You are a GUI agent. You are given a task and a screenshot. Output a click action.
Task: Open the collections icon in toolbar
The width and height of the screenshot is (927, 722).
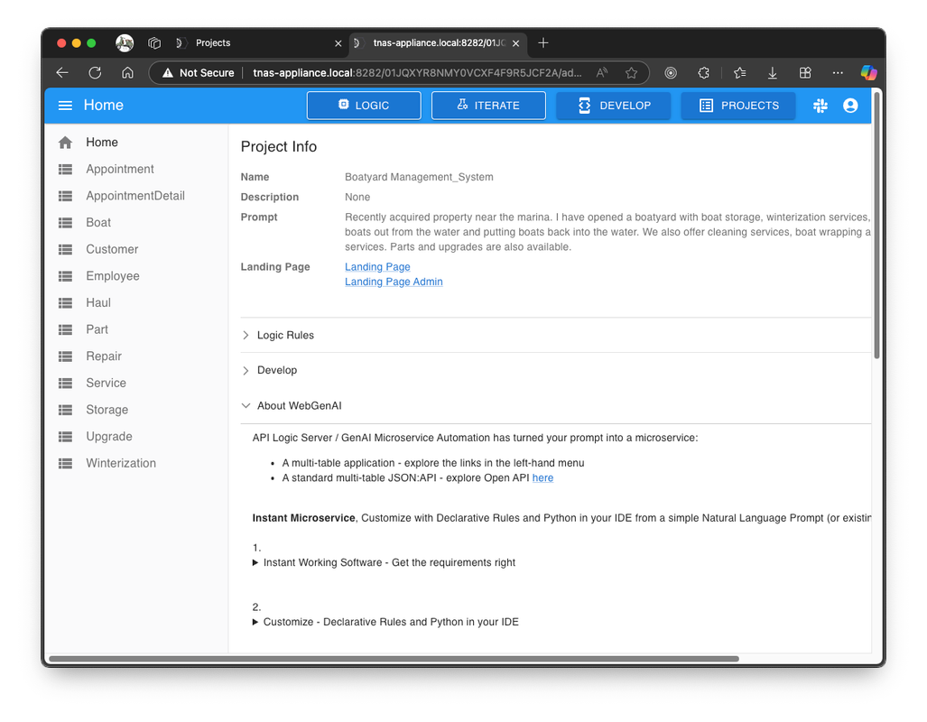805,73
